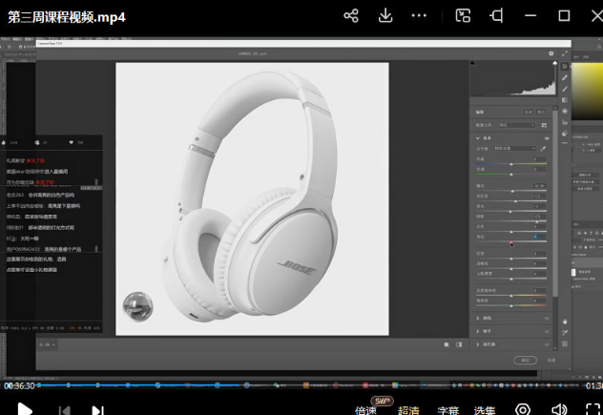The width and height of the screenshot is (603, 415).
Task: Browse profiles grid icon
Action: coord(544,125)
